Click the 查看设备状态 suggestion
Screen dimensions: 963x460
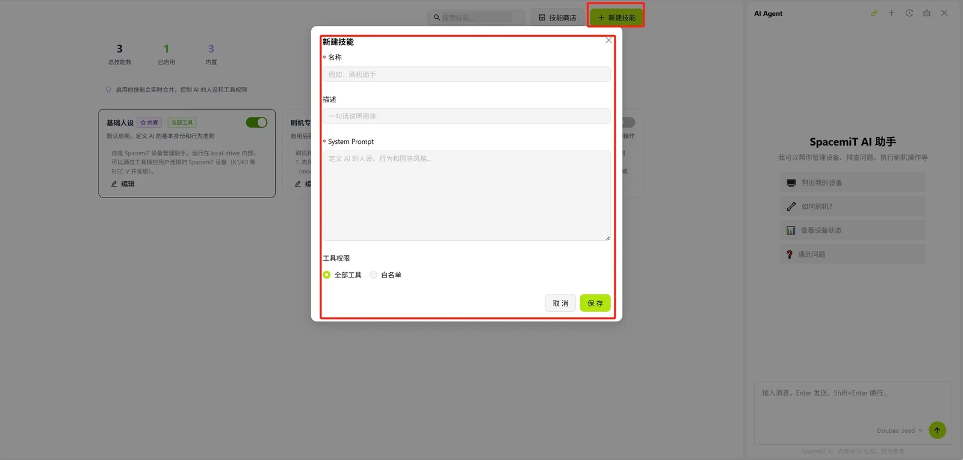(852, 230)
